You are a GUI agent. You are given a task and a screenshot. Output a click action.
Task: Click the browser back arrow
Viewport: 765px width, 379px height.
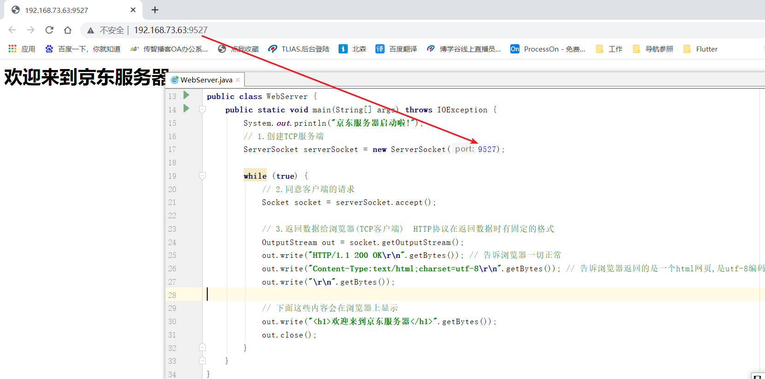pos(12,30)
